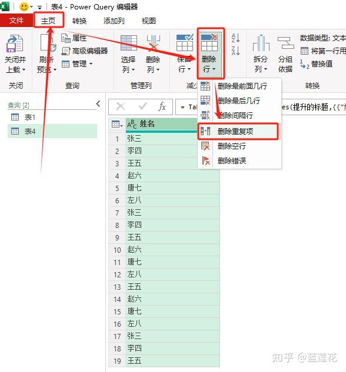Sort descending with the Z-A icon
The height and width of the screenshot is (372, 346).
point(235,51)
